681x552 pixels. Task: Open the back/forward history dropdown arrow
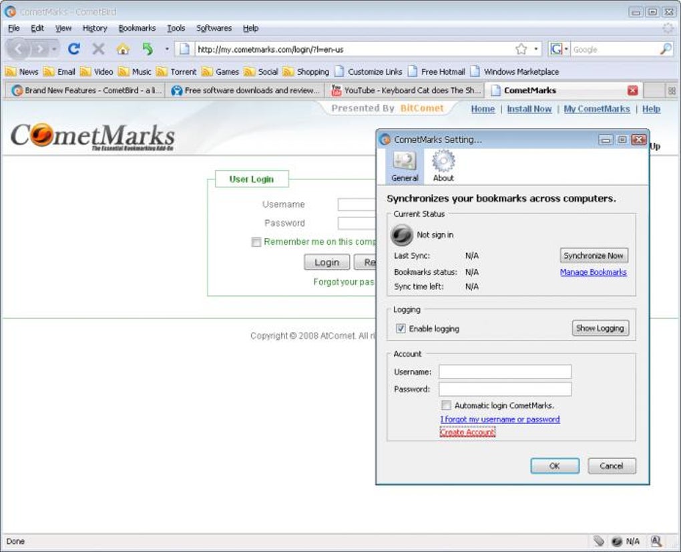click(x=54, y=49)
